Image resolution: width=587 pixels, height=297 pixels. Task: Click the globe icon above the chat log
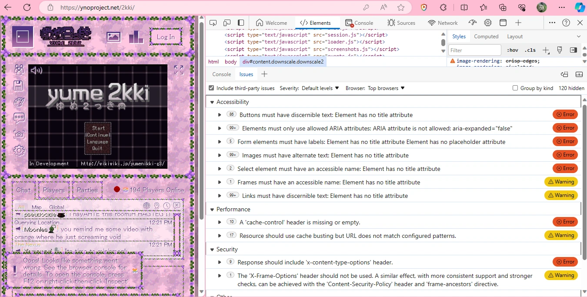(147, 205)
